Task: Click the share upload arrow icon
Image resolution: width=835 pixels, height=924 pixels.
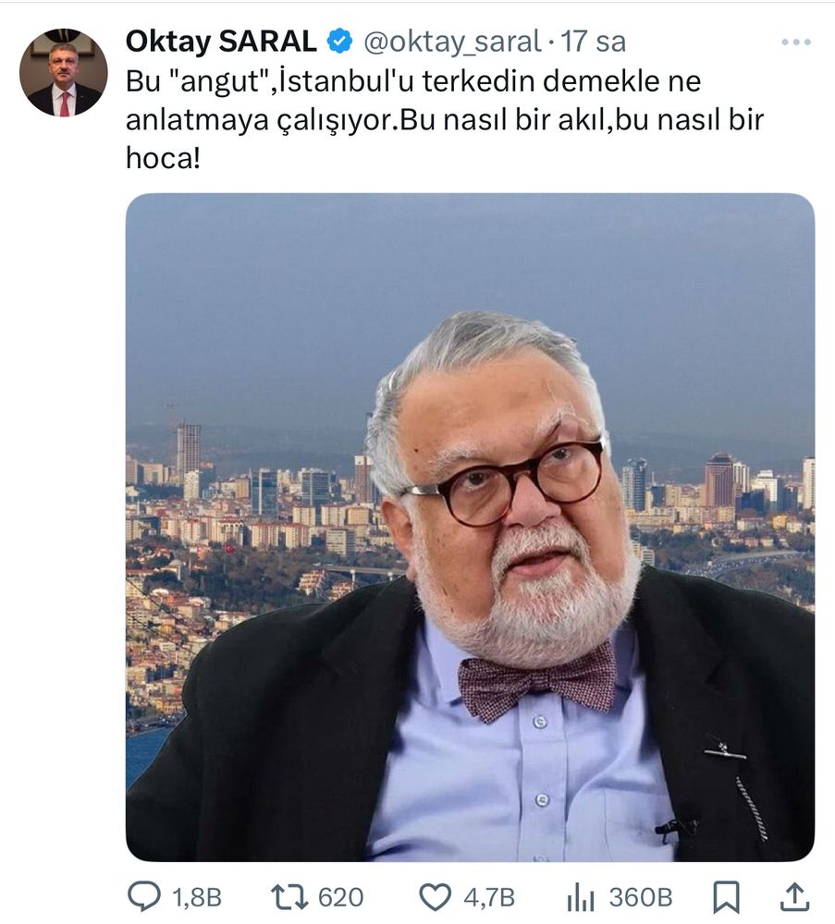Action: (x=794, y=897)
